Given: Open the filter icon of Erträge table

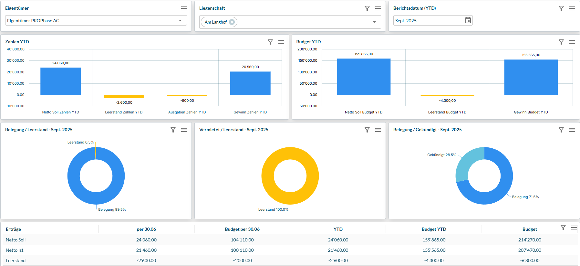Looking at the screenshot, I should (563, 228).
